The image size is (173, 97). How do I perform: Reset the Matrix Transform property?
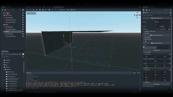tap(170, 70)
